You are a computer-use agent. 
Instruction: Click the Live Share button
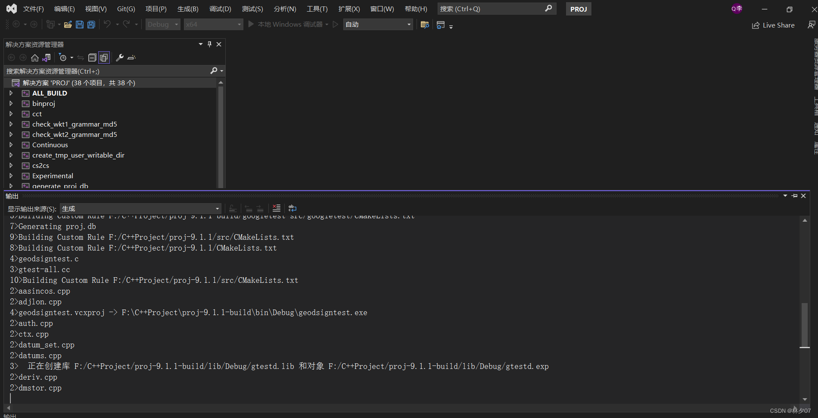coord(773,25)
